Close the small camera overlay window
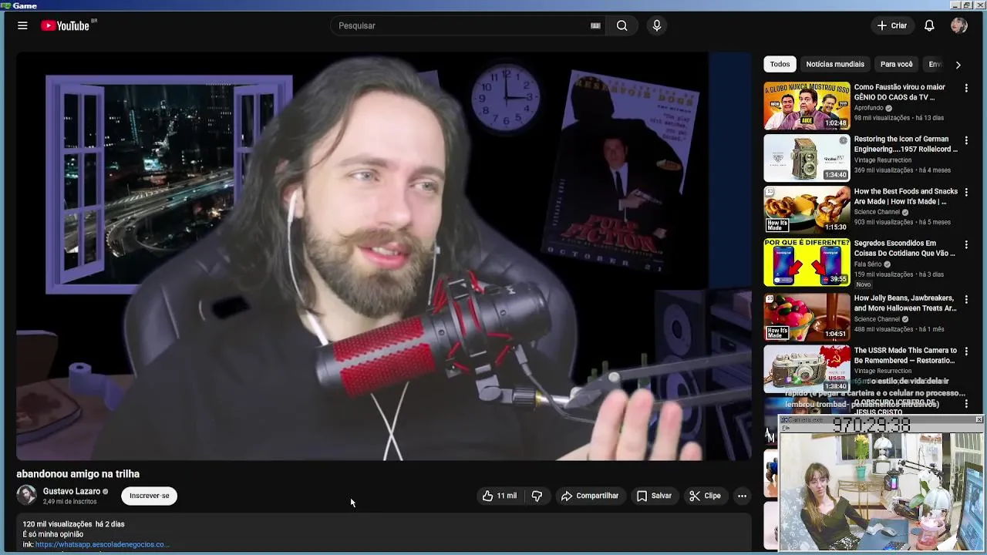987x555 pixels. (x=979, y=419)
